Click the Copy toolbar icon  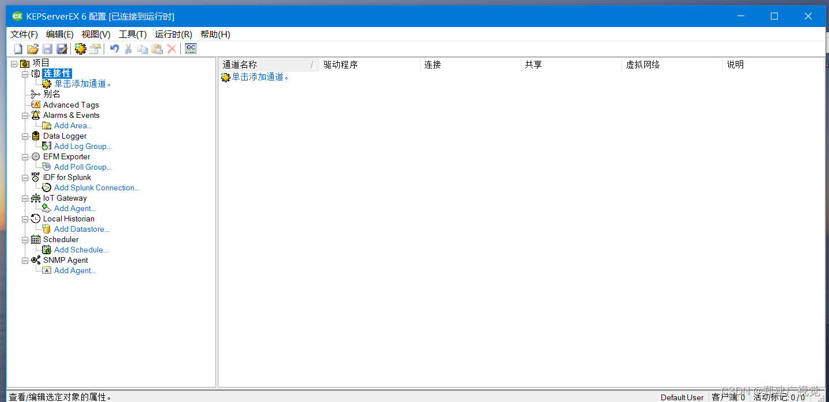click(x=143, y=49)
